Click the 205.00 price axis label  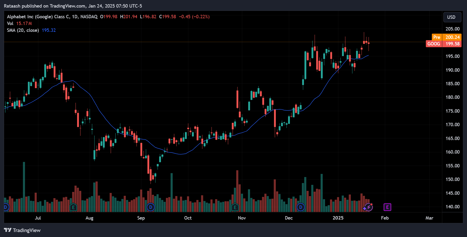(x=452, y=29)
